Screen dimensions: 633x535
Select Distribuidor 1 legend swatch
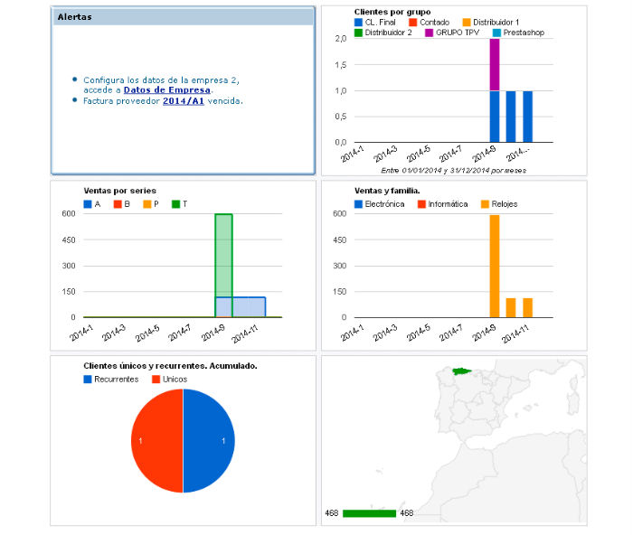coord(467,22)
